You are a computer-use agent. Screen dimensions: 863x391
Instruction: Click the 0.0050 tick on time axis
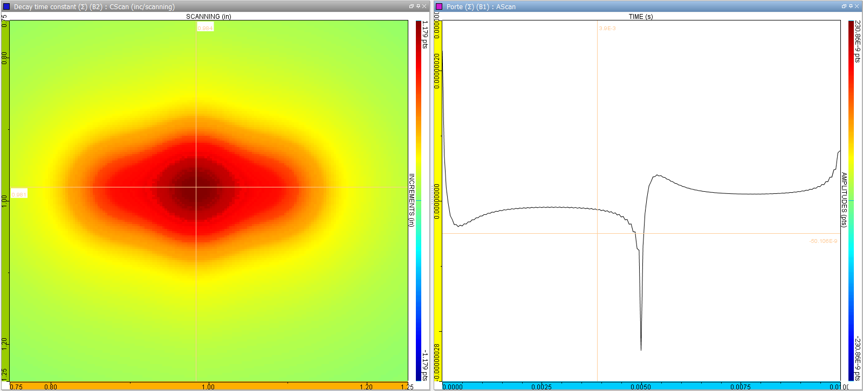click(x=641, y=387)
